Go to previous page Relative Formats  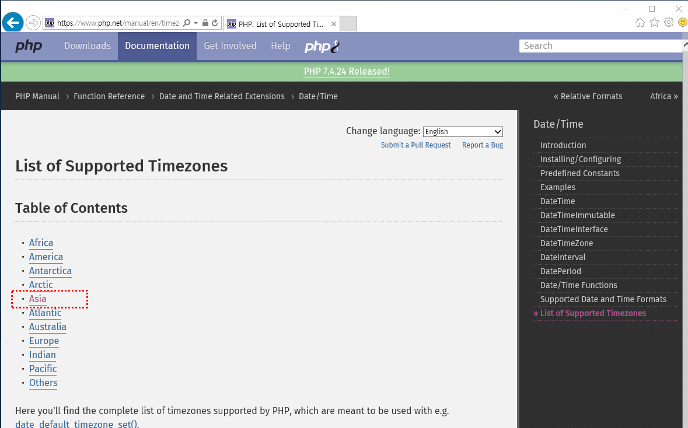(x=588, y=96)
